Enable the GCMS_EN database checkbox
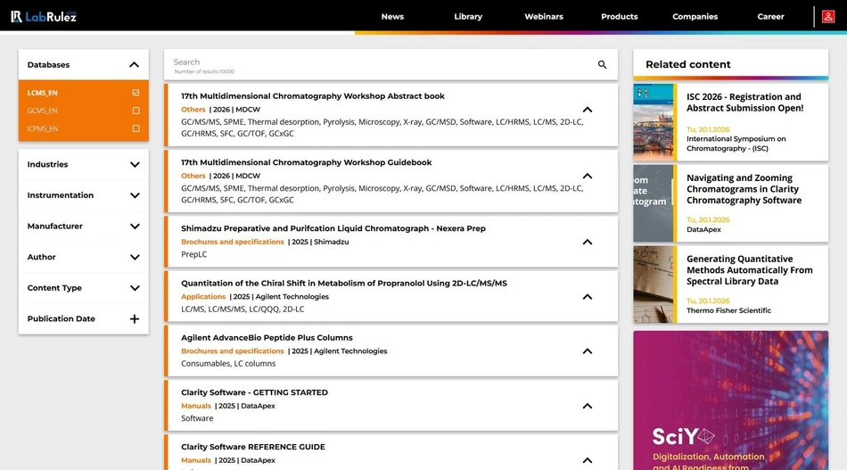 point(136,111)
